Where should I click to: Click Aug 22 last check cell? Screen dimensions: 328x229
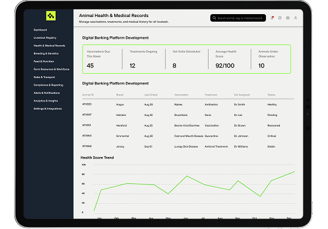(149, 115)
